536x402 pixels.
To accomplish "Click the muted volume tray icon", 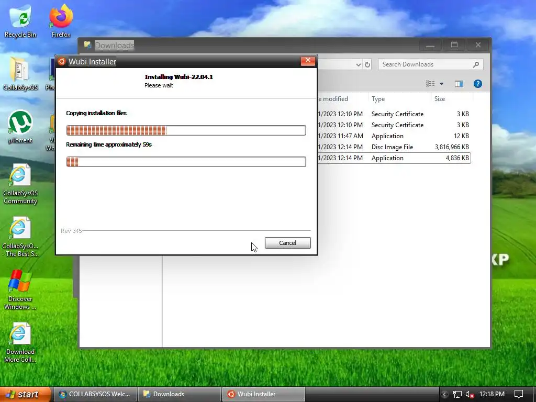I will tap(470, 395).
